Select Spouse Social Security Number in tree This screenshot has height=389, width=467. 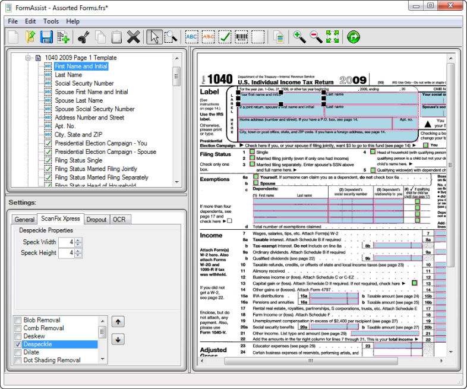(x=94, y=109)
